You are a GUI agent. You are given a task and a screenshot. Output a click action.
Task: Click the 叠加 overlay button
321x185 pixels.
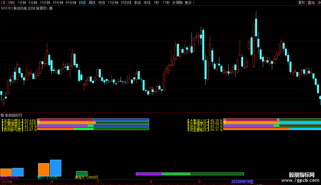pos(311,3)
